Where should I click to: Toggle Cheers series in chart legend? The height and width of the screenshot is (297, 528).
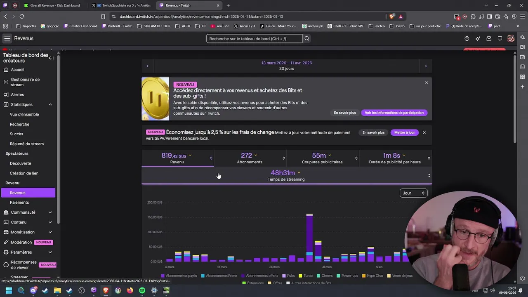324,276
